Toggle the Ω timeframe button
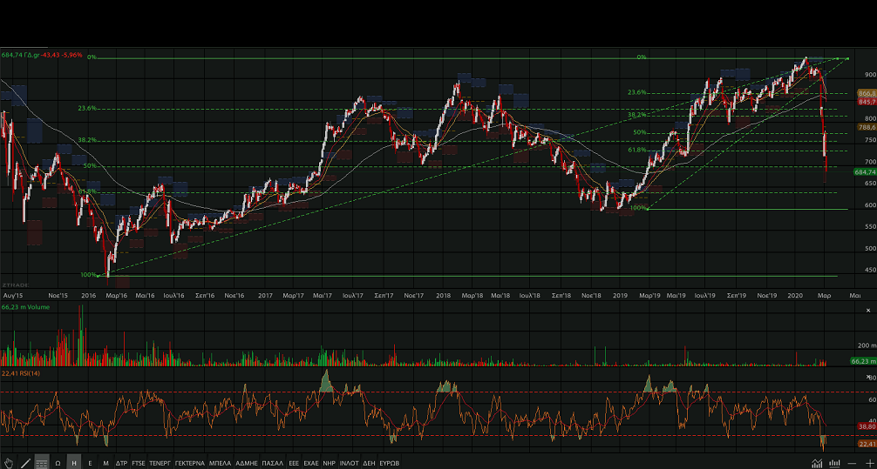 [58, 463]
